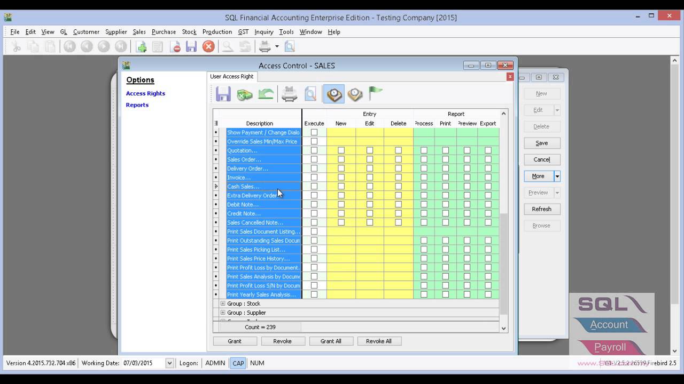Click the New document green plus icon
684x384 pixels.
pyautogui.click(x=141, y=47)
